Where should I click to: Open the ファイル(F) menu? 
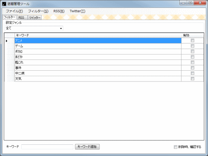coord(15,11)
